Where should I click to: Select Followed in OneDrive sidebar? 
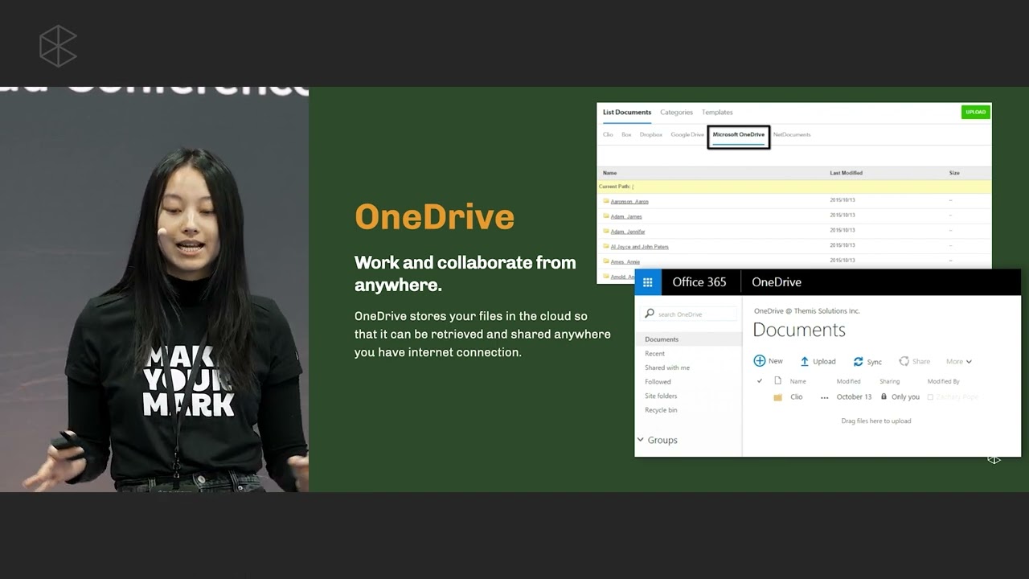coord(658,382)
